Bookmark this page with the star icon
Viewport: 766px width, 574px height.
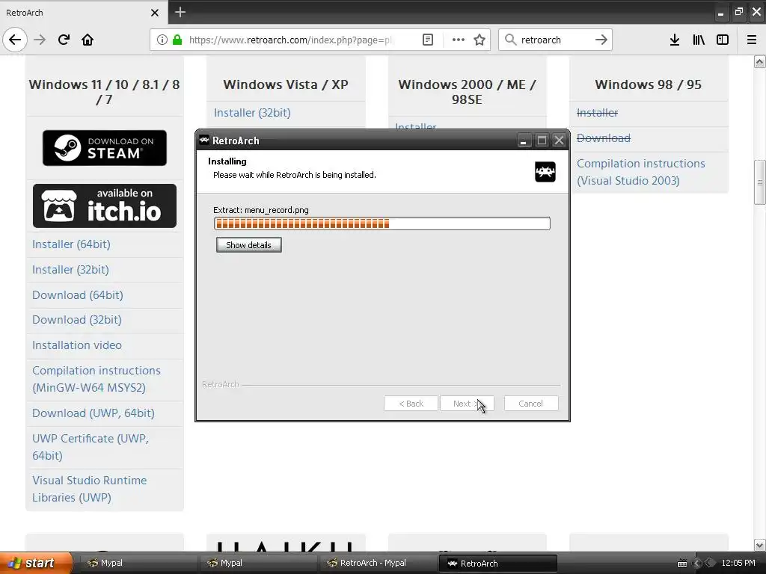479,40
